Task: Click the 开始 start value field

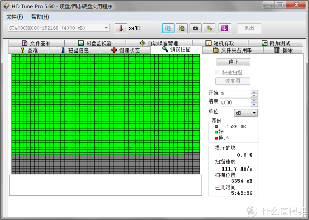Action: (x=235, y=93)
